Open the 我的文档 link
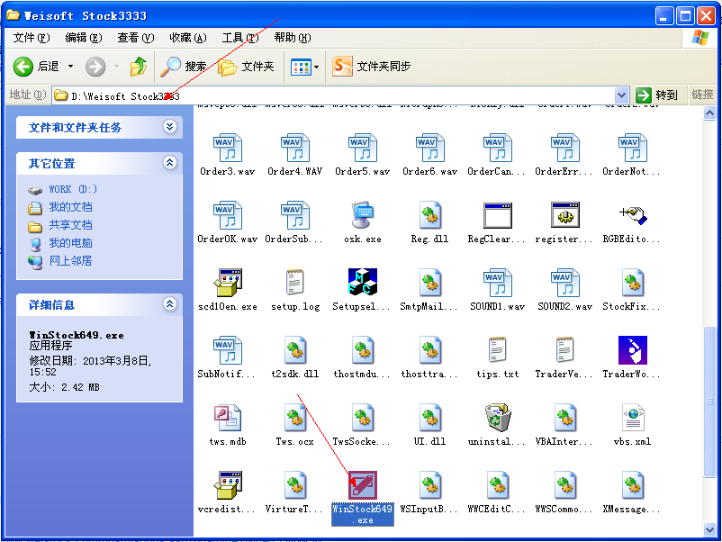Screen dimensions: 722x542 (70, 207)
